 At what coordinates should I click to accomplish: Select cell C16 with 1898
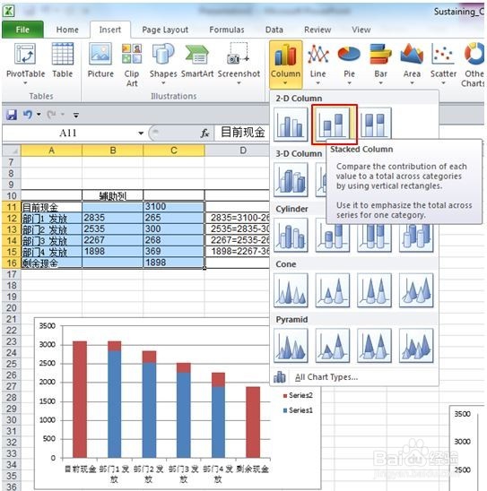174,263
